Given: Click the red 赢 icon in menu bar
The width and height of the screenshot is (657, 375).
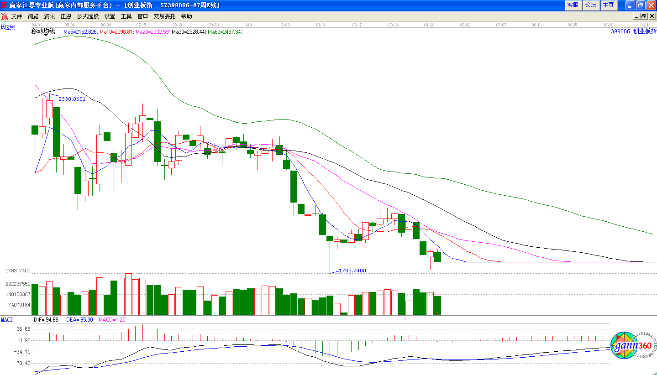Looking at the screenshot, I should point(5,16).
